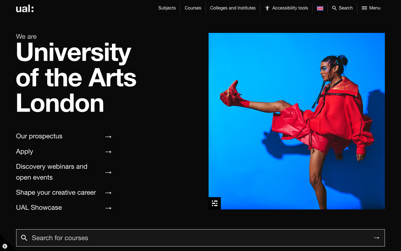
Task: Open the header Search
Action: point(342,8)
